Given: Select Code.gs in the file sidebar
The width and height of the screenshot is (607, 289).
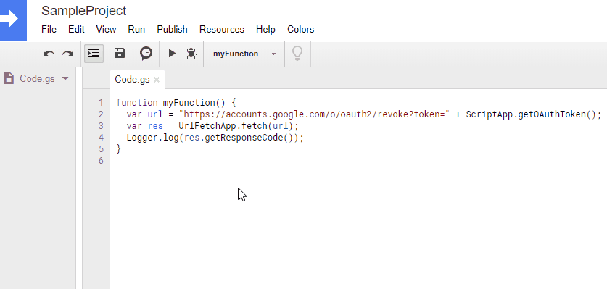Looking at the screenshot, I should tap(37, 78).
